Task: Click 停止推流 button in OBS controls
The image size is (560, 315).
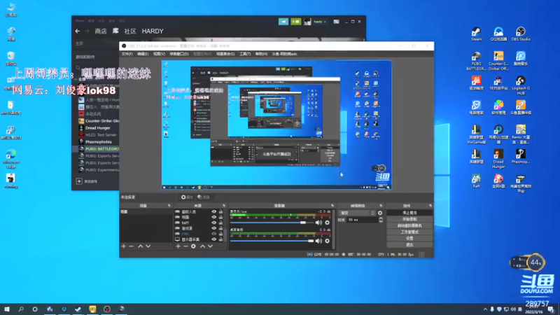Action: [409, 213]
